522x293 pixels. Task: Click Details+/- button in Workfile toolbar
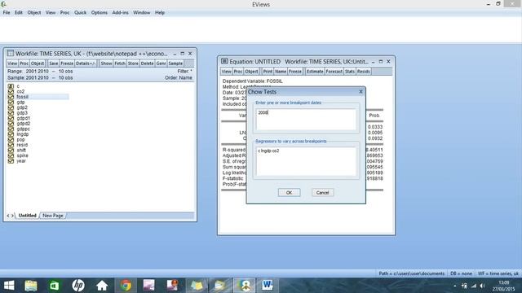point(86,63)
